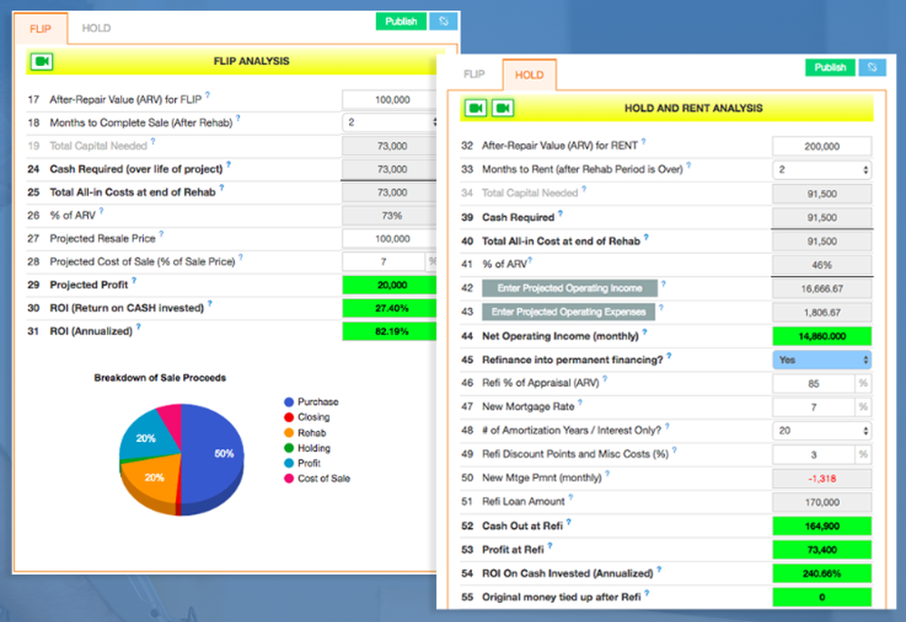Show help for Projected Resale Price
This screenshot has width=906, height=622.
click(162, 234)
